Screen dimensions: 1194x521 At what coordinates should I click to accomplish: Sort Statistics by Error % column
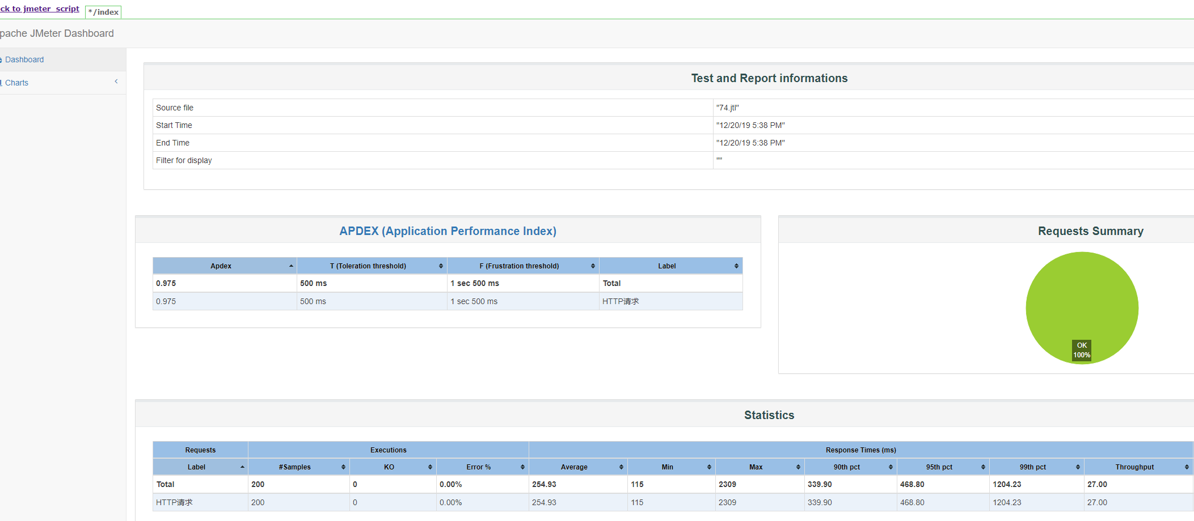tap(482, 467)
